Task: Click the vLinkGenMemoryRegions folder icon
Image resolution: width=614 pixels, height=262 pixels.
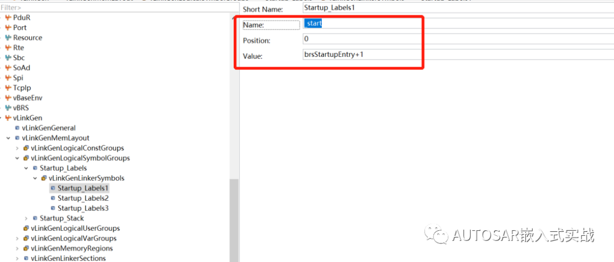Action: (x=26, y=248)
